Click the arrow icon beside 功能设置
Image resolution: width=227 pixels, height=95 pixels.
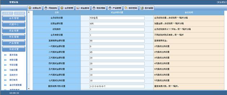click(x=5, y=70)
